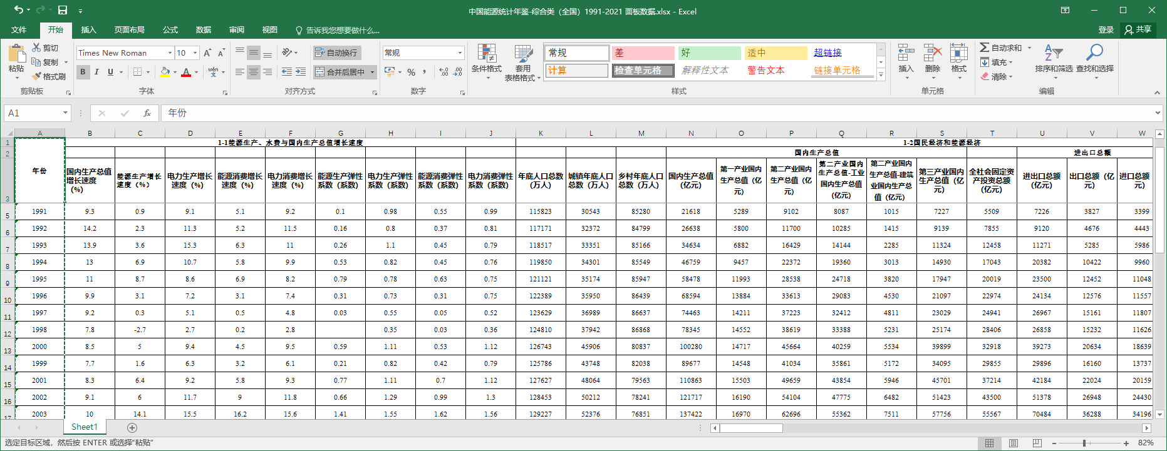Toggle Bold formatting
This screenshot has width=1167, height=451.
[x=83, y=72]
